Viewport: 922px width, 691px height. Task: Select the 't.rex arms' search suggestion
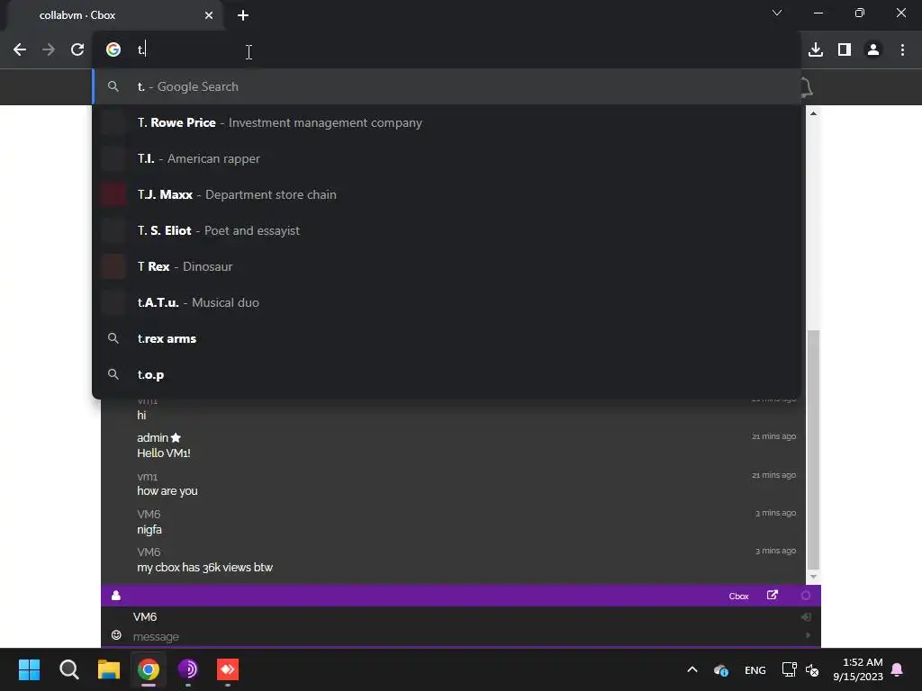click(x=447, y=338)
